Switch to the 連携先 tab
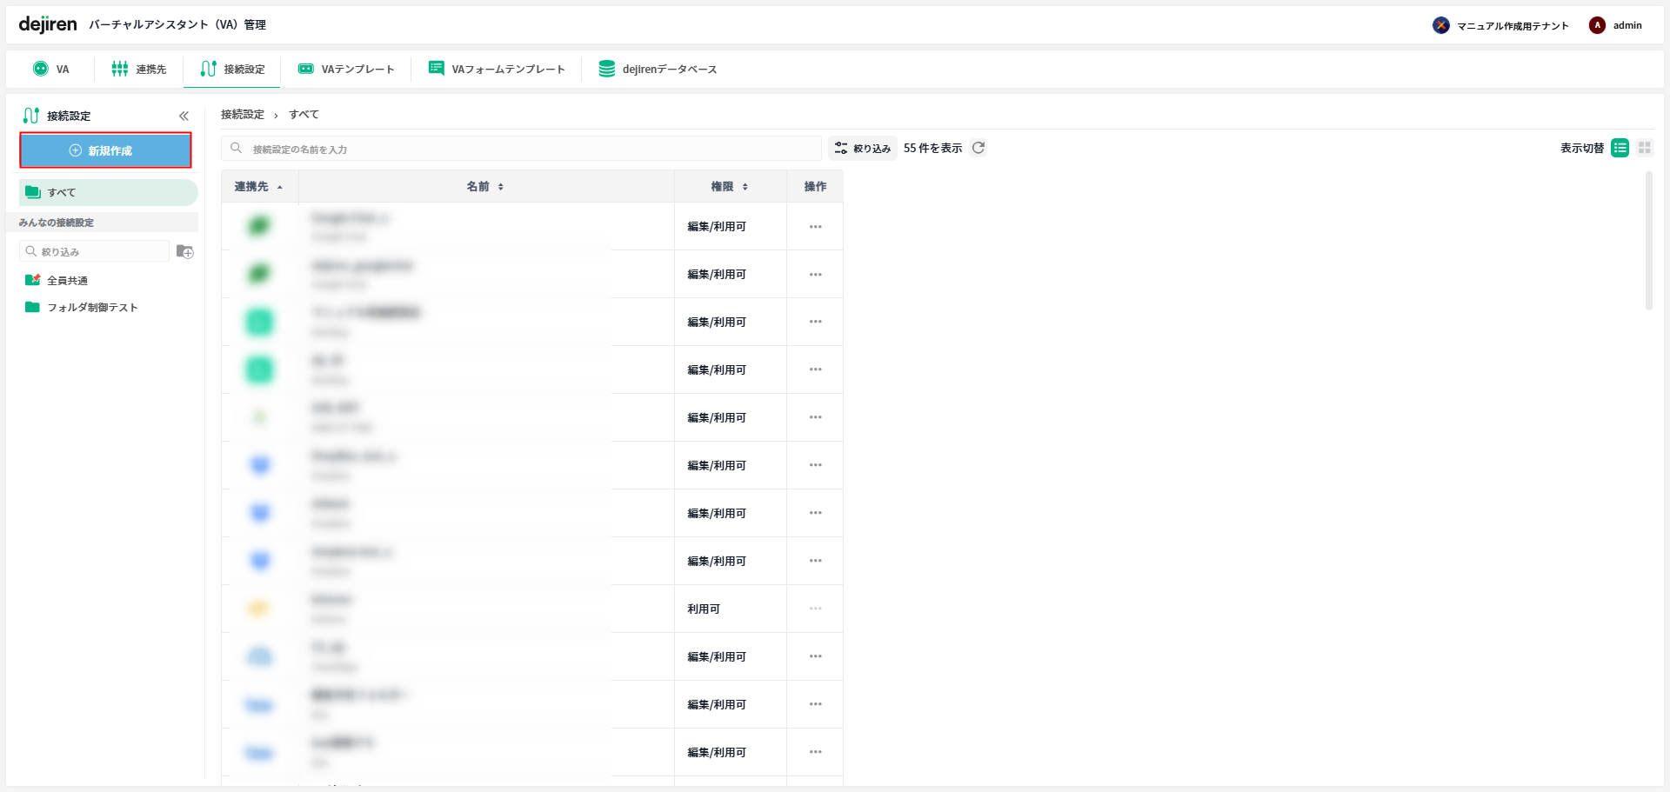Screen dimensions: 1670x792 point(139,69)
